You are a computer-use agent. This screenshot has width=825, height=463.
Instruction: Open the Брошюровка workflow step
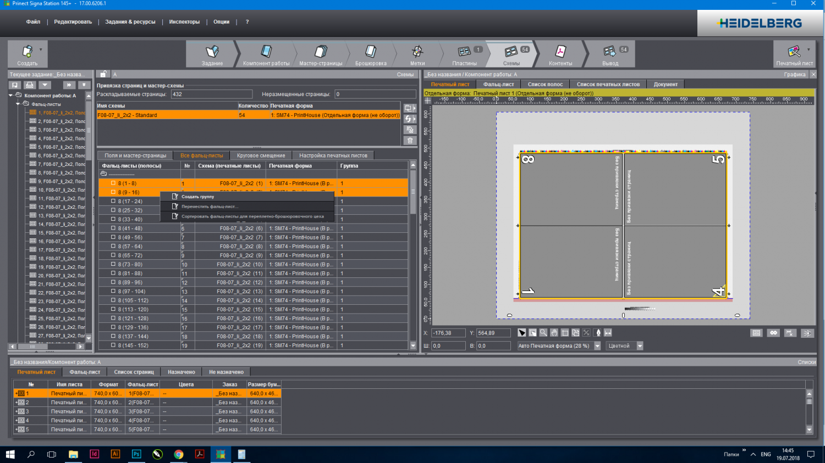pyautogui.click(x=371, y=54)
